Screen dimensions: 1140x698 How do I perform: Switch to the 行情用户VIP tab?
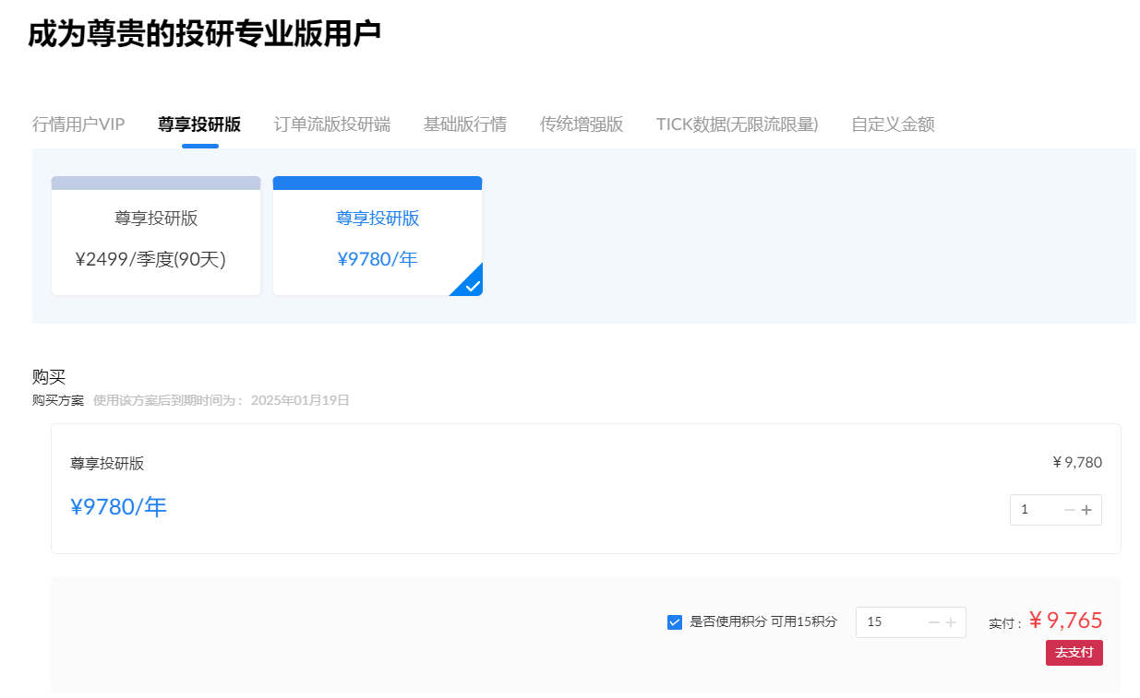(x=78, y=124)
